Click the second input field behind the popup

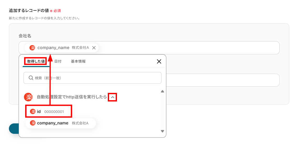click(x=223, y=80)
